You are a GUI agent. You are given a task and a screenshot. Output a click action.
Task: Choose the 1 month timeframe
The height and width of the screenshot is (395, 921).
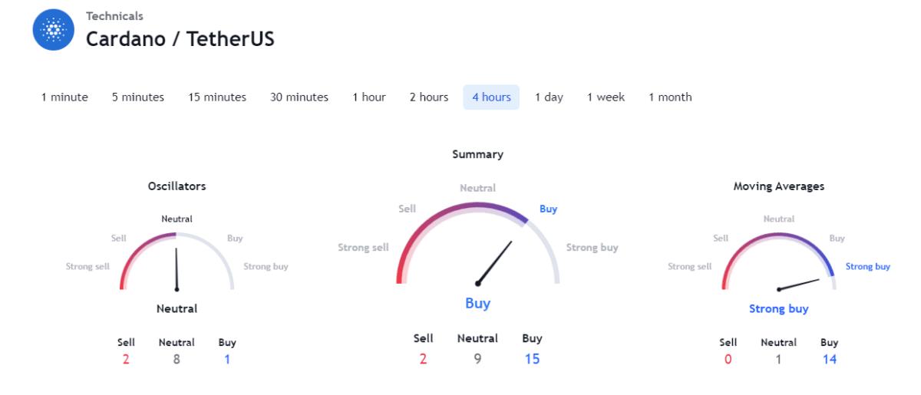click(x=670, y=97)
